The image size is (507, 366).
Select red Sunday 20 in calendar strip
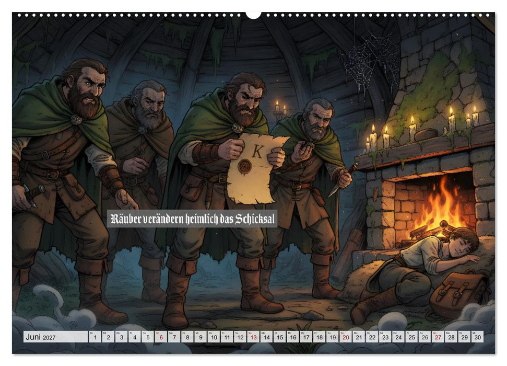(346, 337)
